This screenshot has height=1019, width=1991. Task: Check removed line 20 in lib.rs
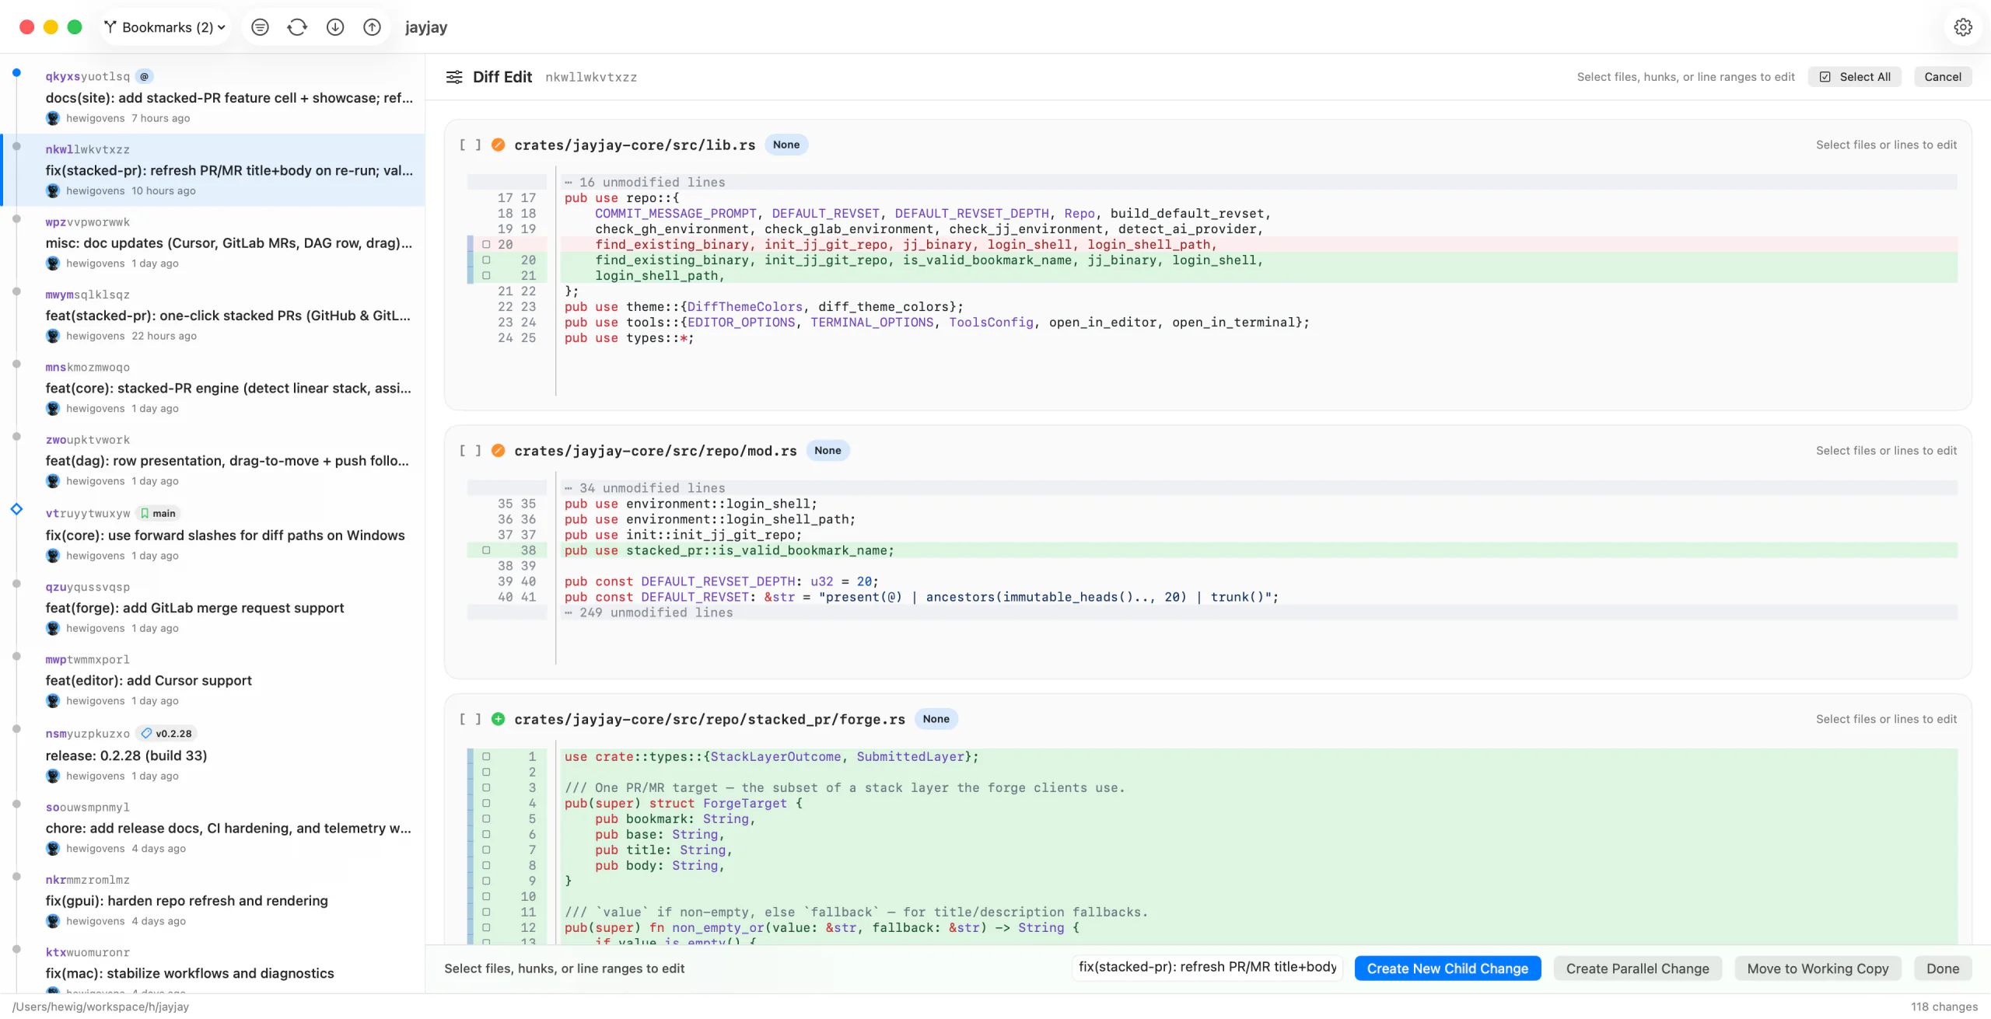(486, 244)
